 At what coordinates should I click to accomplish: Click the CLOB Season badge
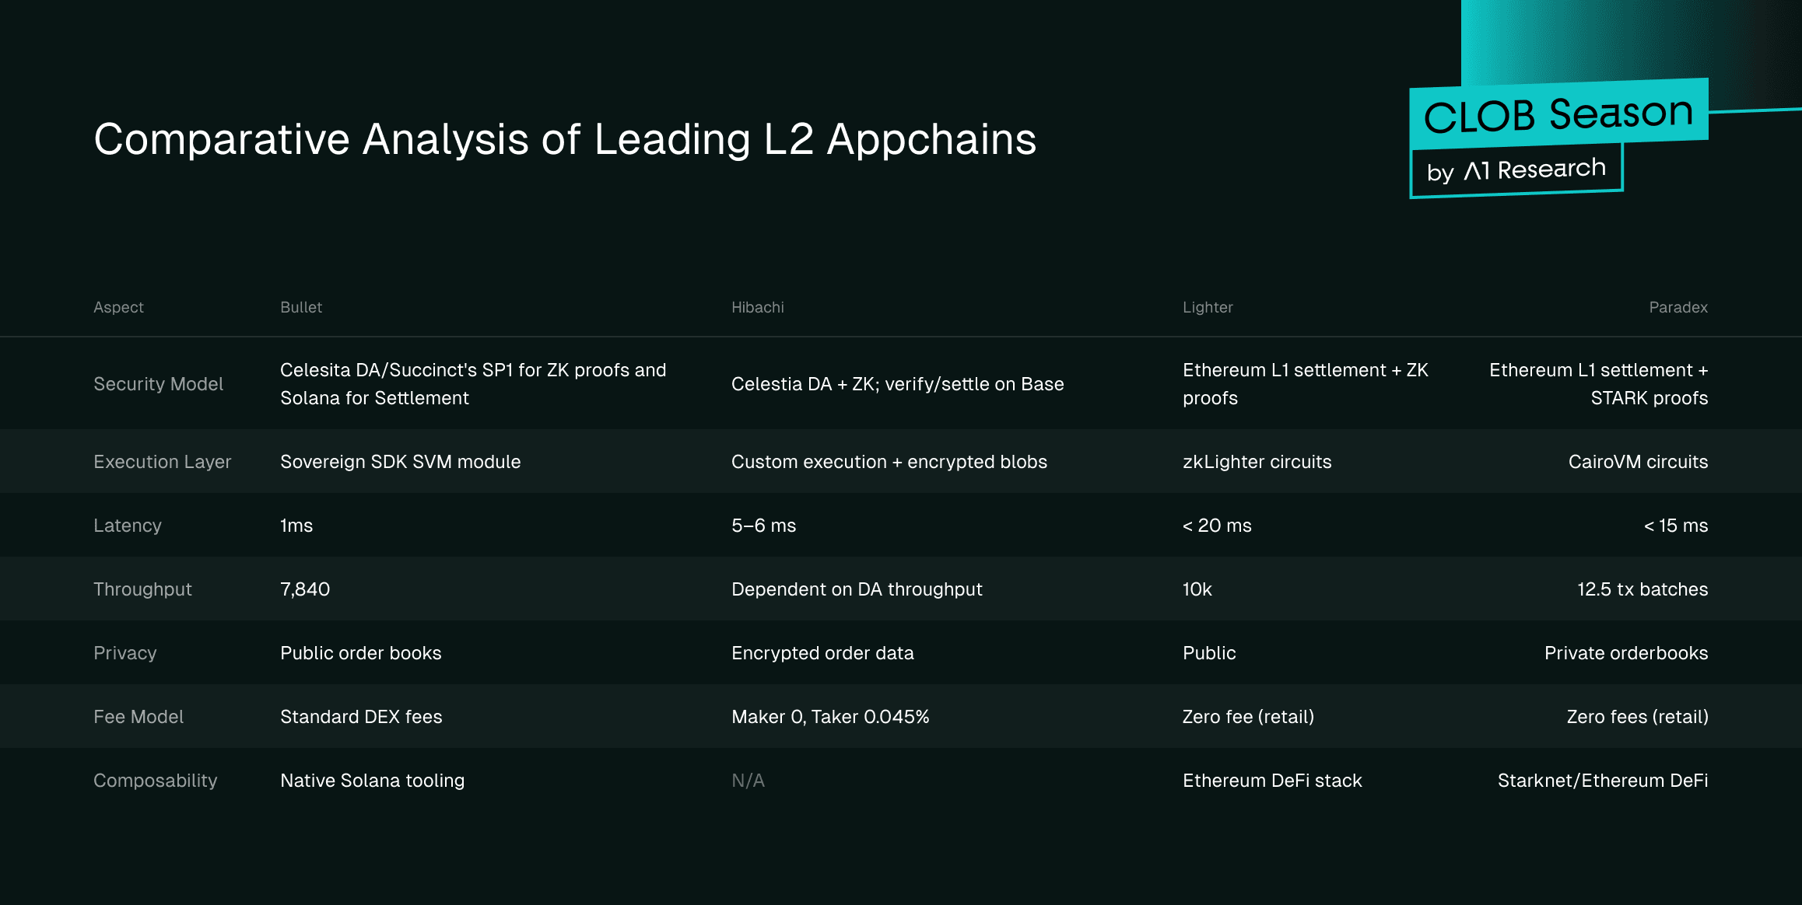click(1558, 114)
